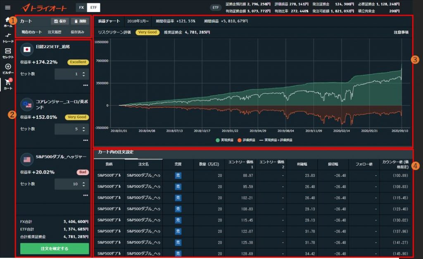Click the トライオート logo
423x259 pixels.
point(44,8)
